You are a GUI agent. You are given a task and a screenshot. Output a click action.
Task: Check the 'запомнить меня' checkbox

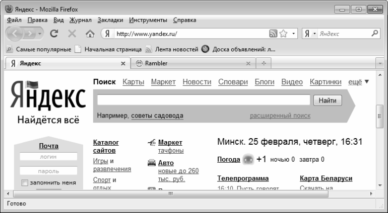point(24,182)
